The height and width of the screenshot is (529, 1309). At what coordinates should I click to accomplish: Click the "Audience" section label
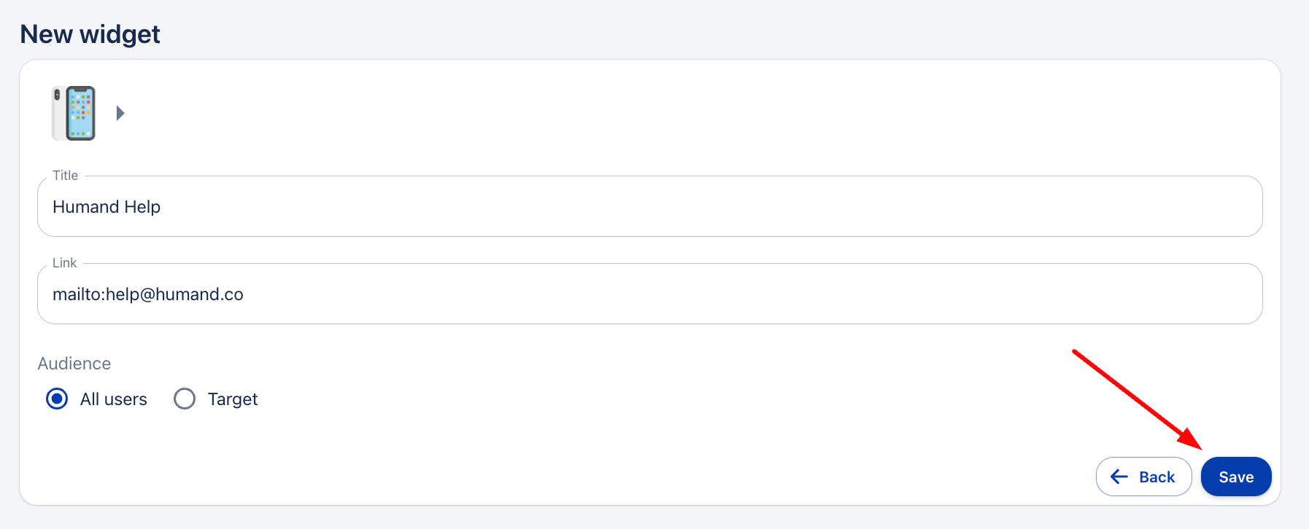click(74, 364)
